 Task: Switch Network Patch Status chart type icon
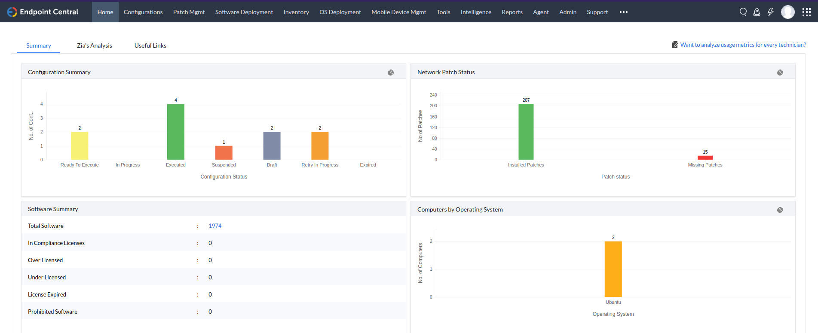tap(780, 73)
